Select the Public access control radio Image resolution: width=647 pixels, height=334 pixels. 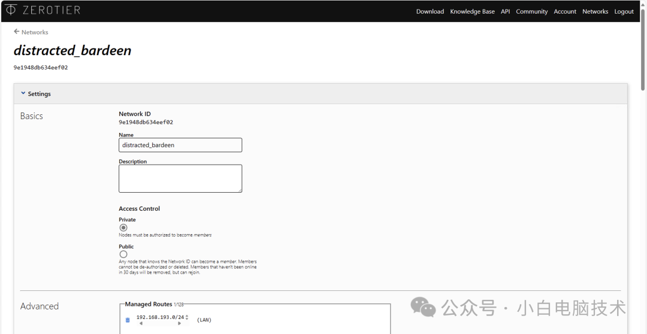(123, 254)
